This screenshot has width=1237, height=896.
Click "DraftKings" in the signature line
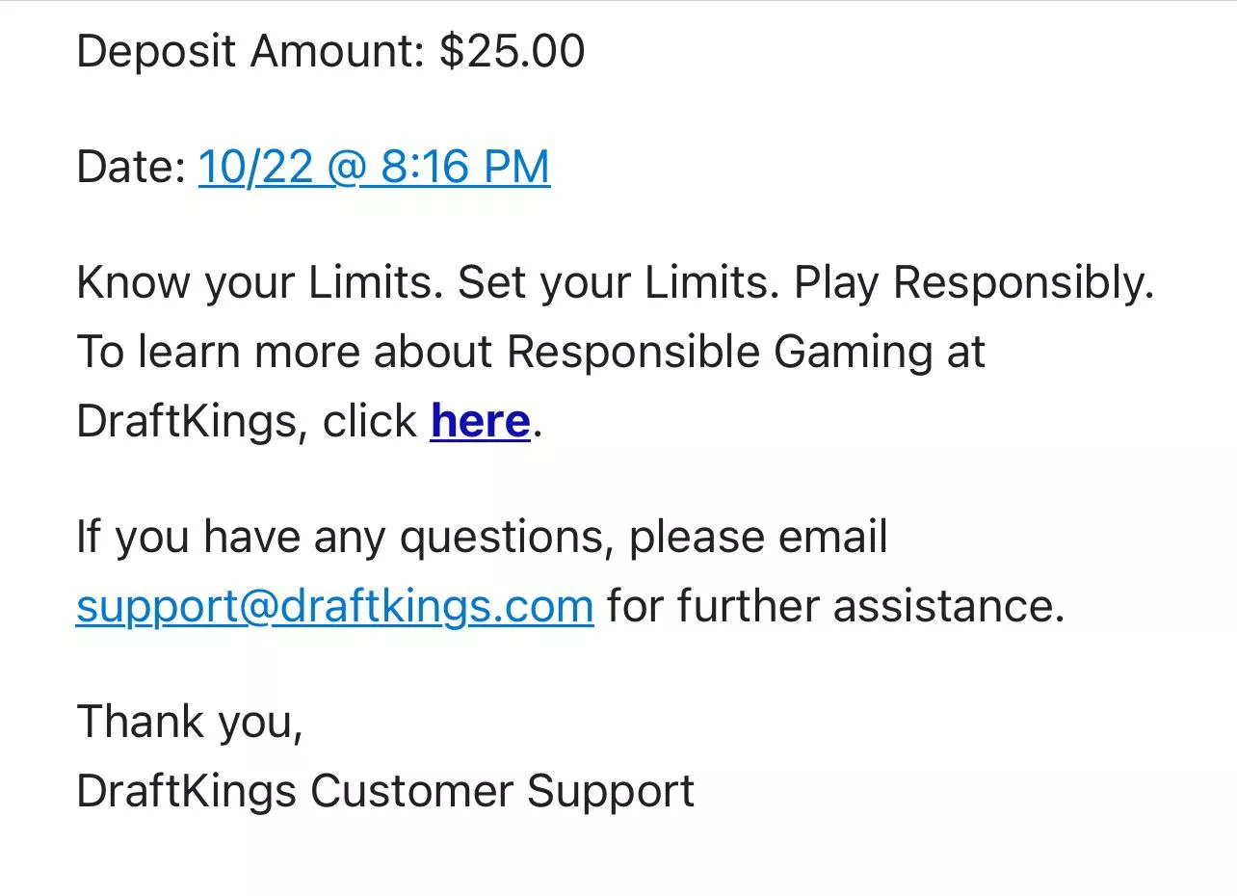[186, 791]
